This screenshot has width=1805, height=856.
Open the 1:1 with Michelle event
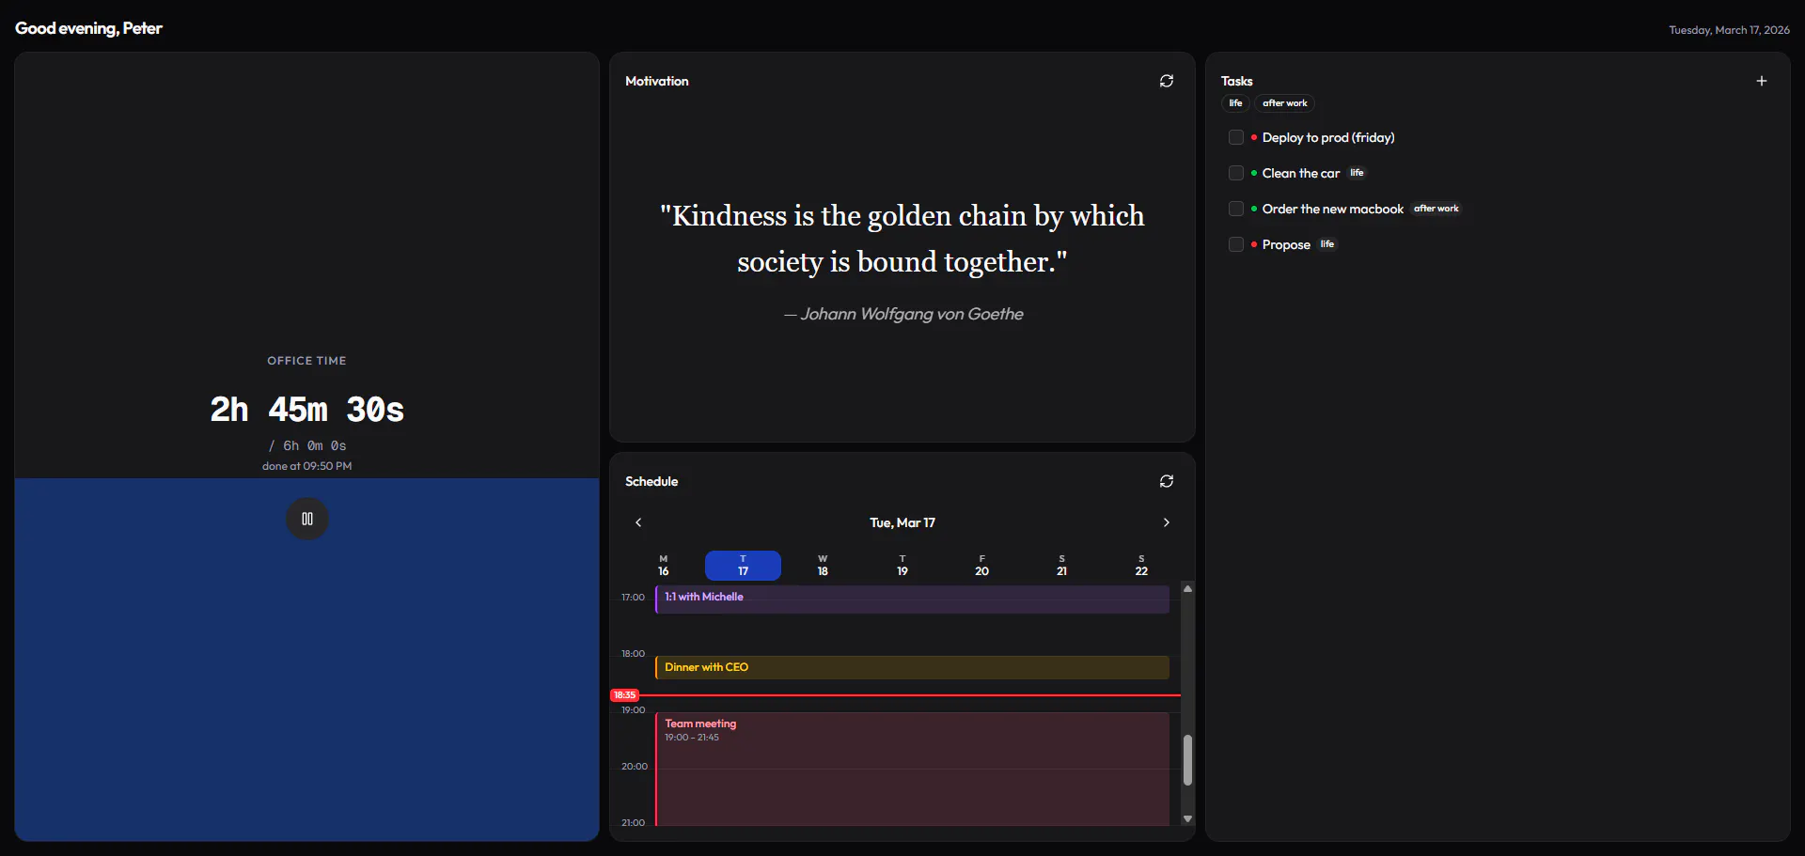[x=912, y=599]
